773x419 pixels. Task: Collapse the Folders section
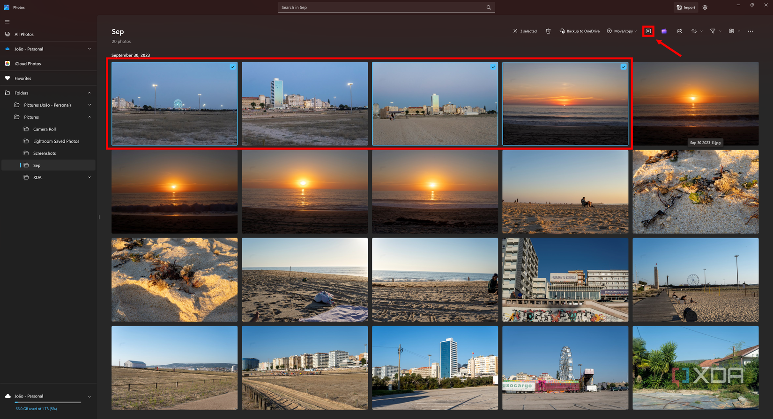click(89, 93)
